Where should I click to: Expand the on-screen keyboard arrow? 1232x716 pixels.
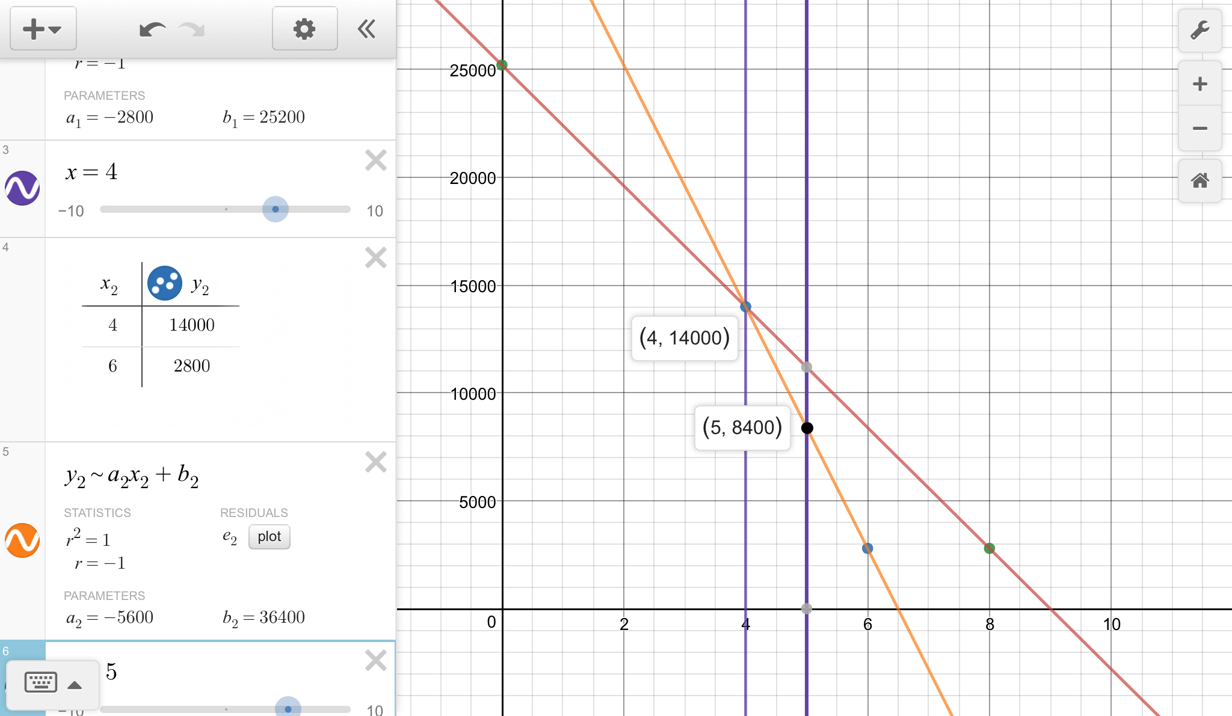point(75,685)
